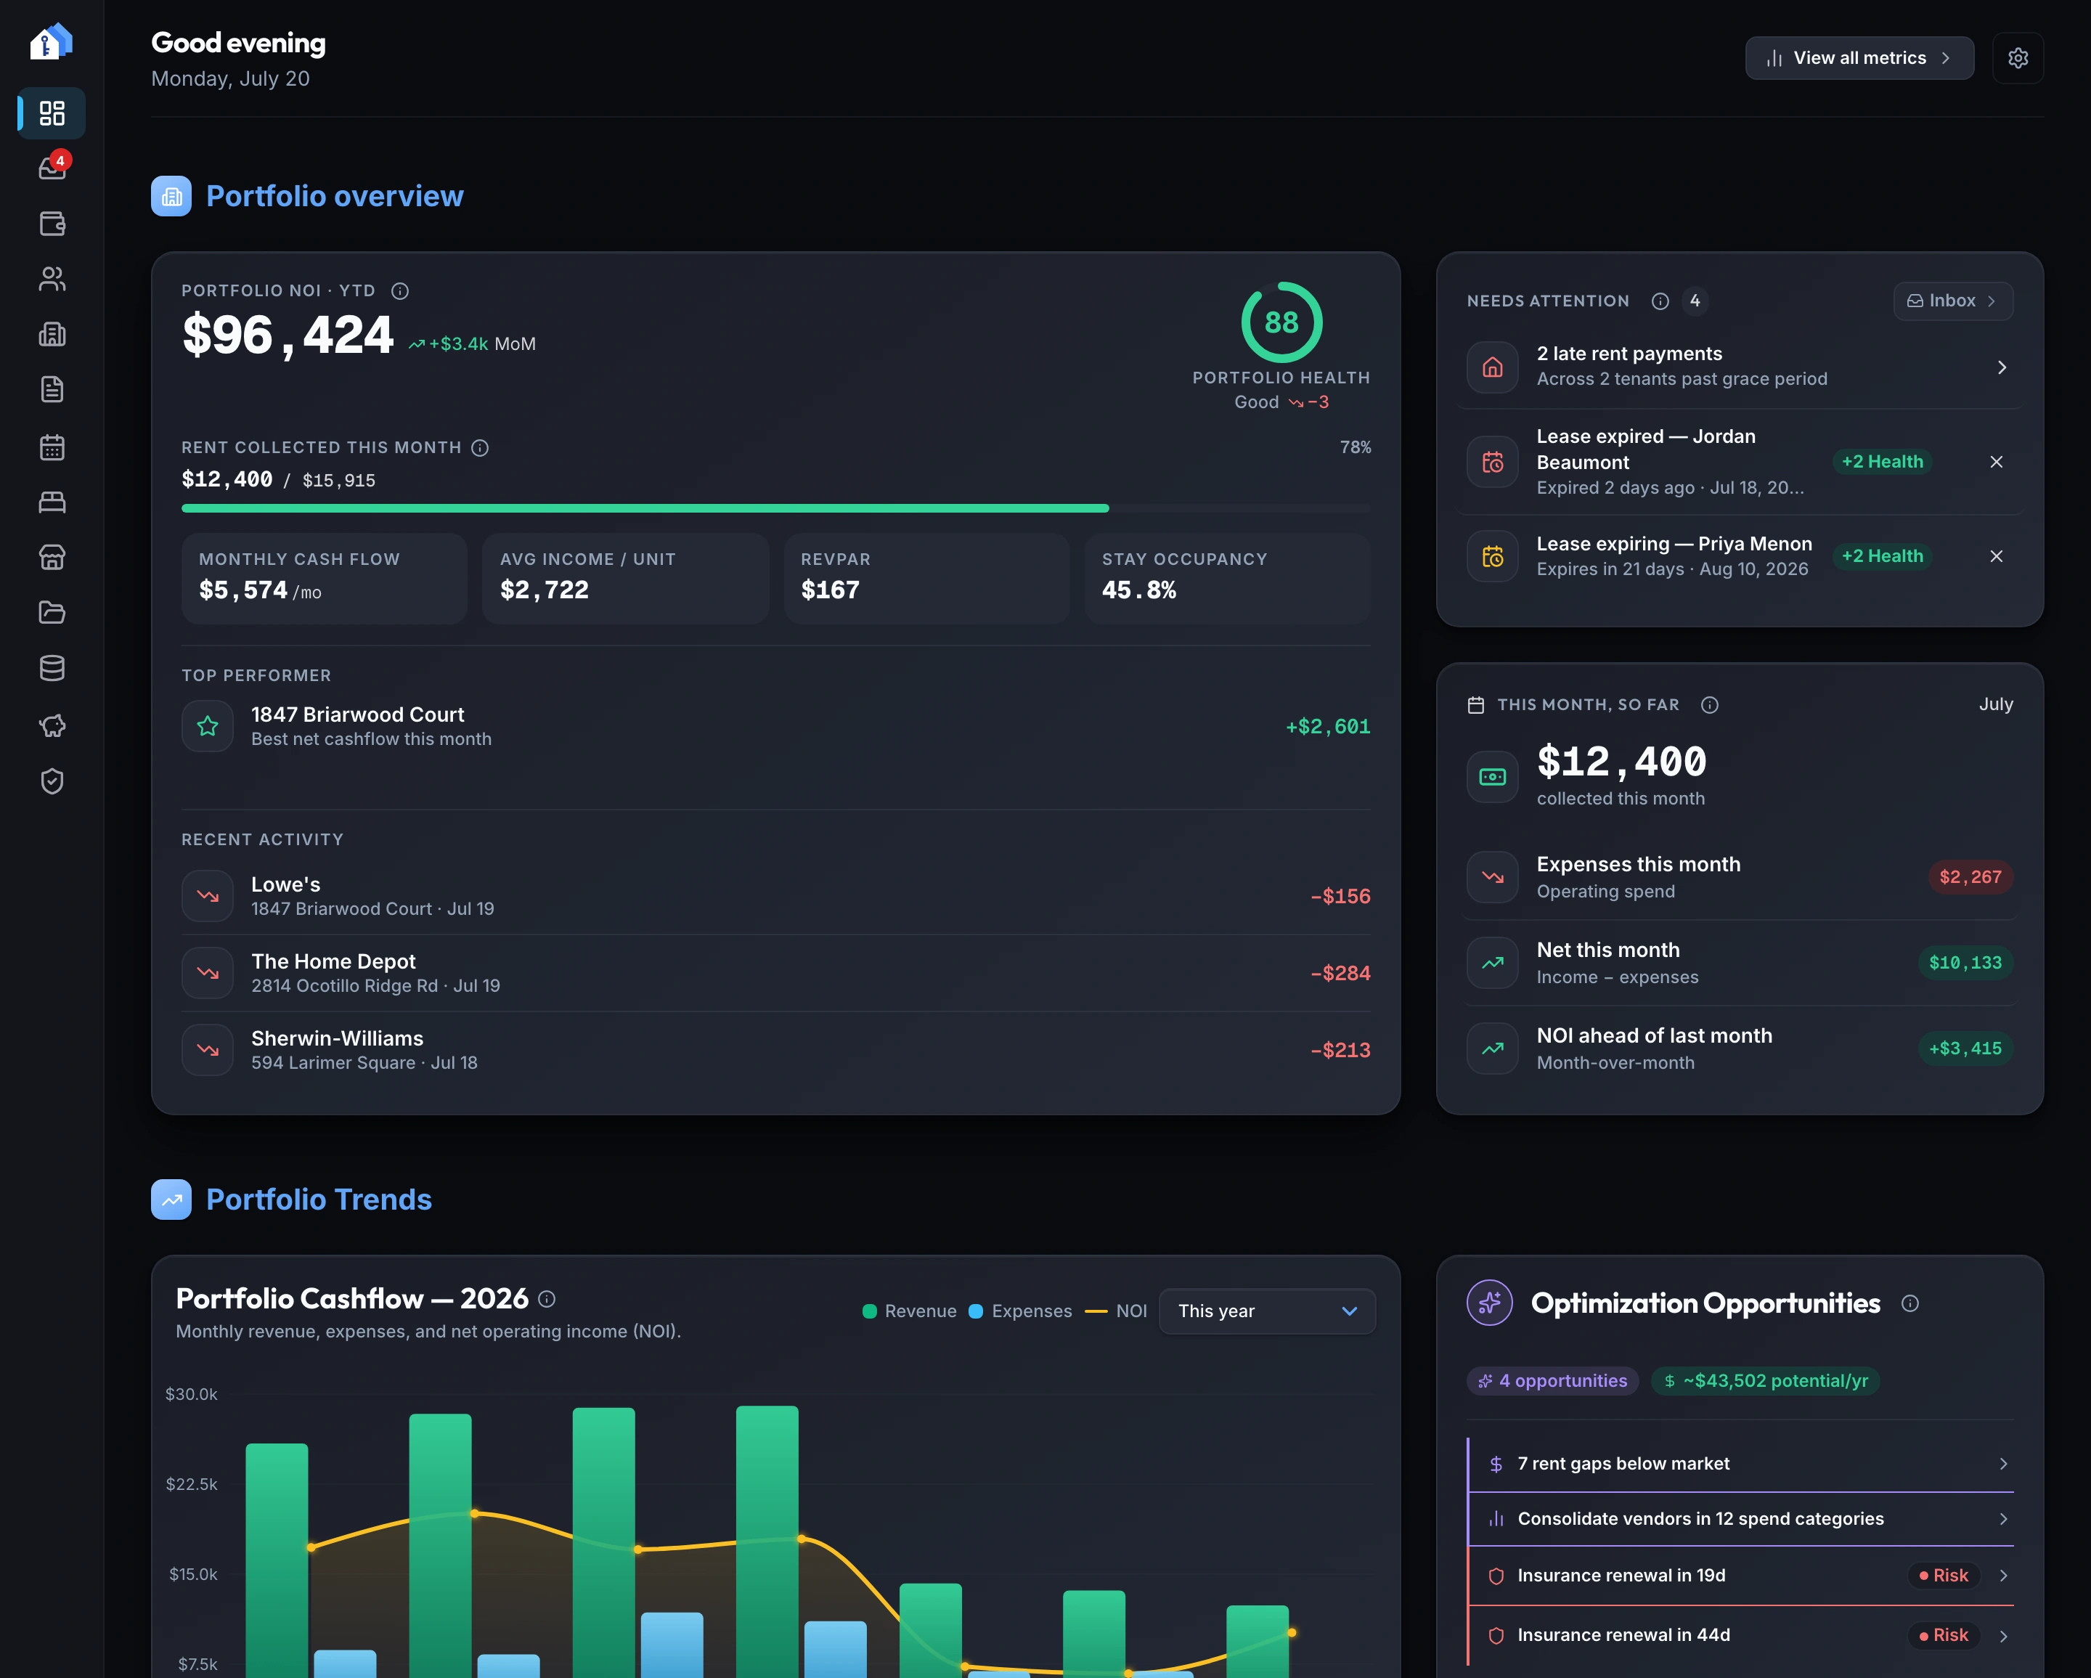The height and width of the screenshot is (1678, 2091).
Task: Click NOI ahead of last month row
Action: 1740,1048
